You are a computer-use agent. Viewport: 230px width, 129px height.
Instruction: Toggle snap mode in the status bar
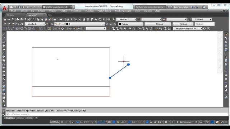tap(66, 122)
